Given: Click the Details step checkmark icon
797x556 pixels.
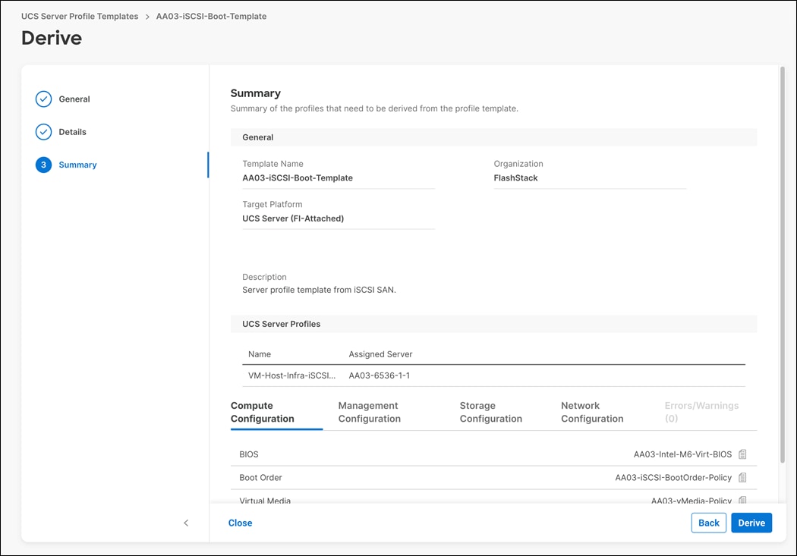Looking at the screenshot, I should coord(43,131).
